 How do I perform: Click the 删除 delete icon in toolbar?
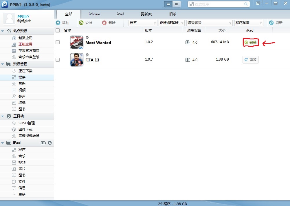coord(104,23)
